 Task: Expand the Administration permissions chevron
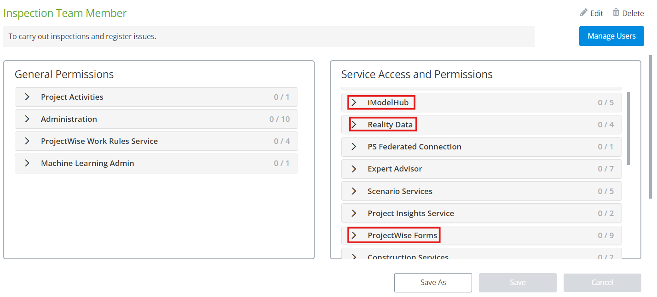pyautogui.click(x=27, y=119)
